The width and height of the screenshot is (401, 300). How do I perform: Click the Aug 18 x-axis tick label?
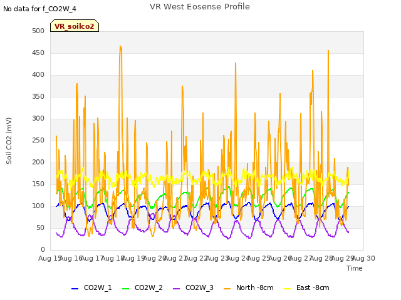pyautogui.click(x=113, y=258)
